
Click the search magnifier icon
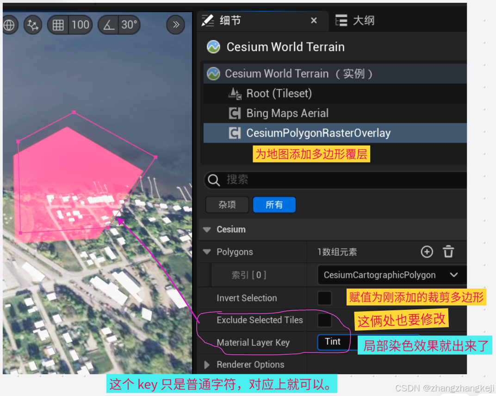[214, 180]
